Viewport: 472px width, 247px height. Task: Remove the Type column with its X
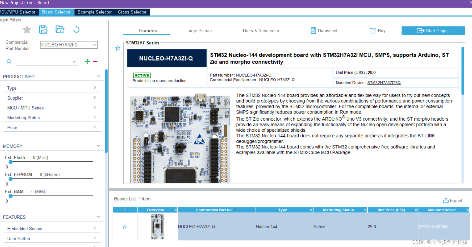click(311, 210)
